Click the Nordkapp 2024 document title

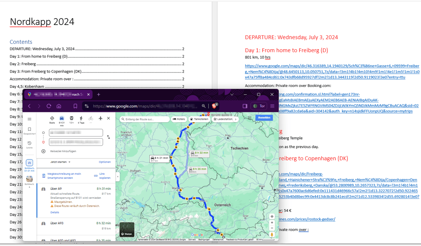42,22
